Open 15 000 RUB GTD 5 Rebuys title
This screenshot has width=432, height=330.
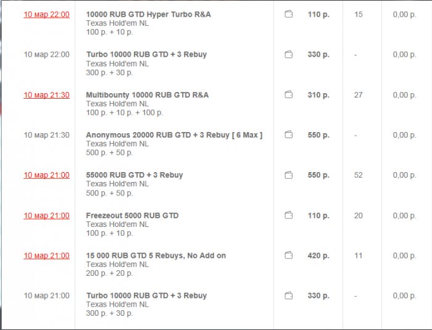[x=156, y=255]
